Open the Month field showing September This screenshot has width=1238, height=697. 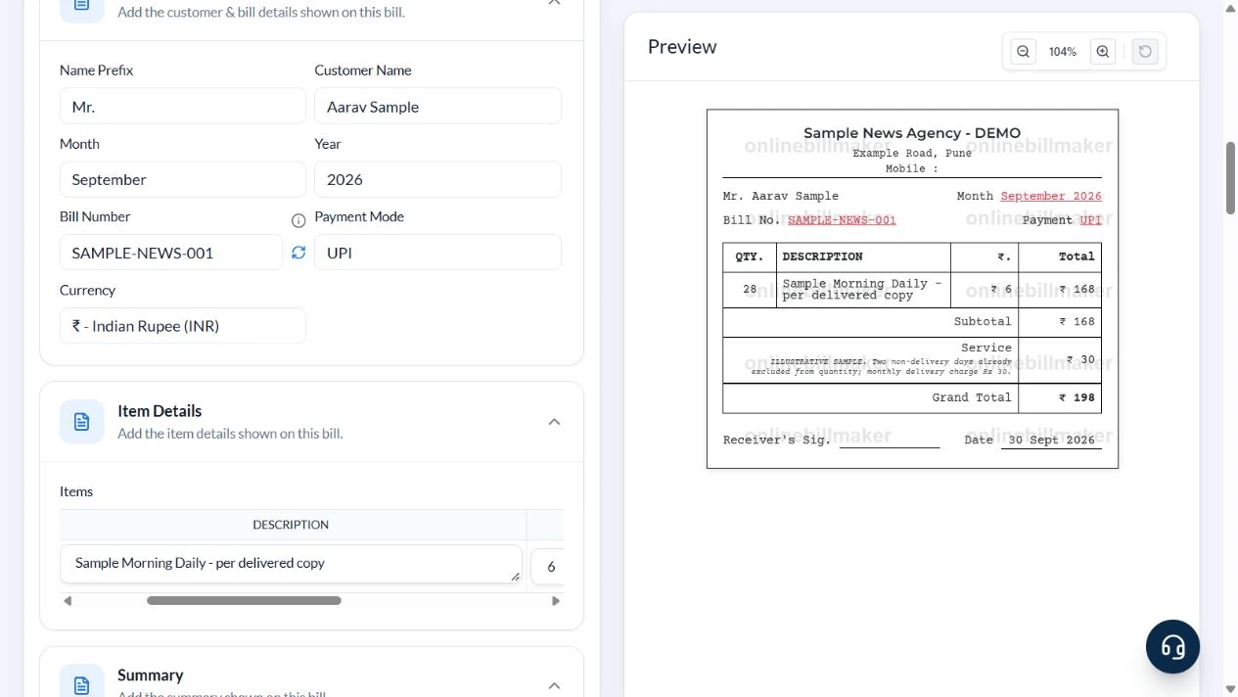click(x=183, y=179)
